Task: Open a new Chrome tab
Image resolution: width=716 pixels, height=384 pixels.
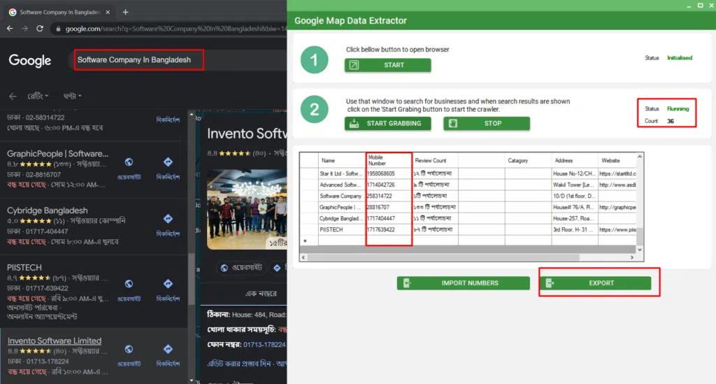Action: (x=125, y=13)
